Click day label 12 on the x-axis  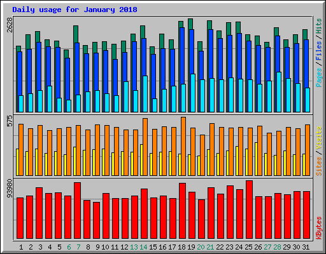coord(124,247)
